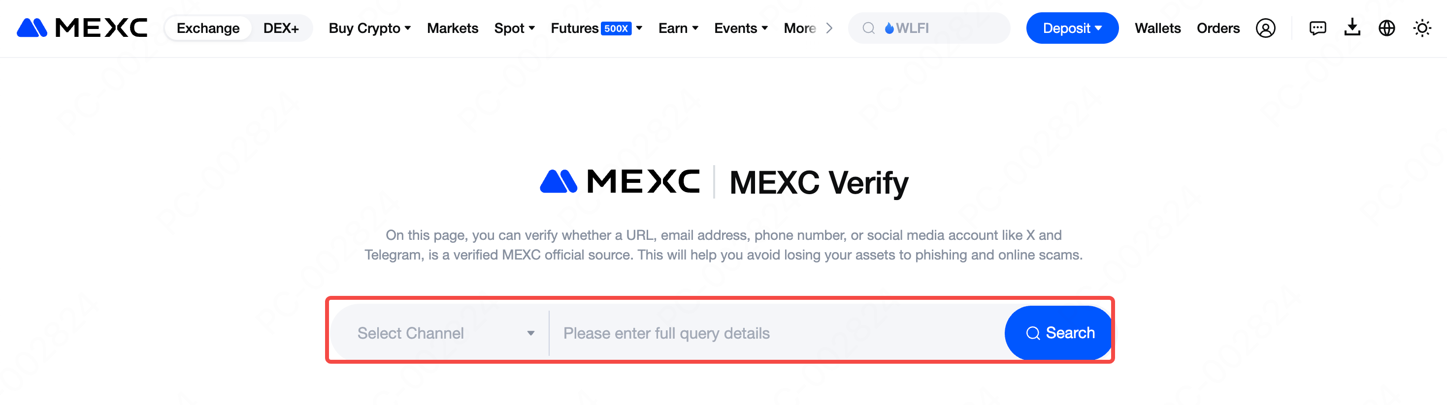
Task: Click the magnifier icon in header search
Action: tap(868, 28)
